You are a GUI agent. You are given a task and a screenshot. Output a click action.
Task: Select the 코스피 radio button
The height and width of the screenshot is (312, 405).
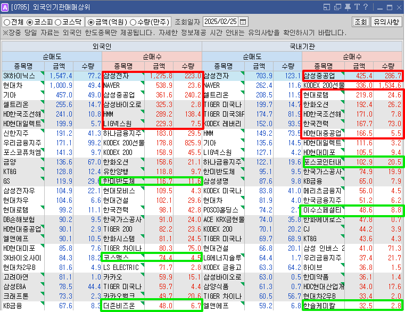[x=30, y=22]
